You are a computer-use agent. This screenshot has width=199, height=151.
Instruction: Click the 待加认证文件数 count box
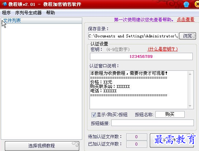(x=137, y=137)
